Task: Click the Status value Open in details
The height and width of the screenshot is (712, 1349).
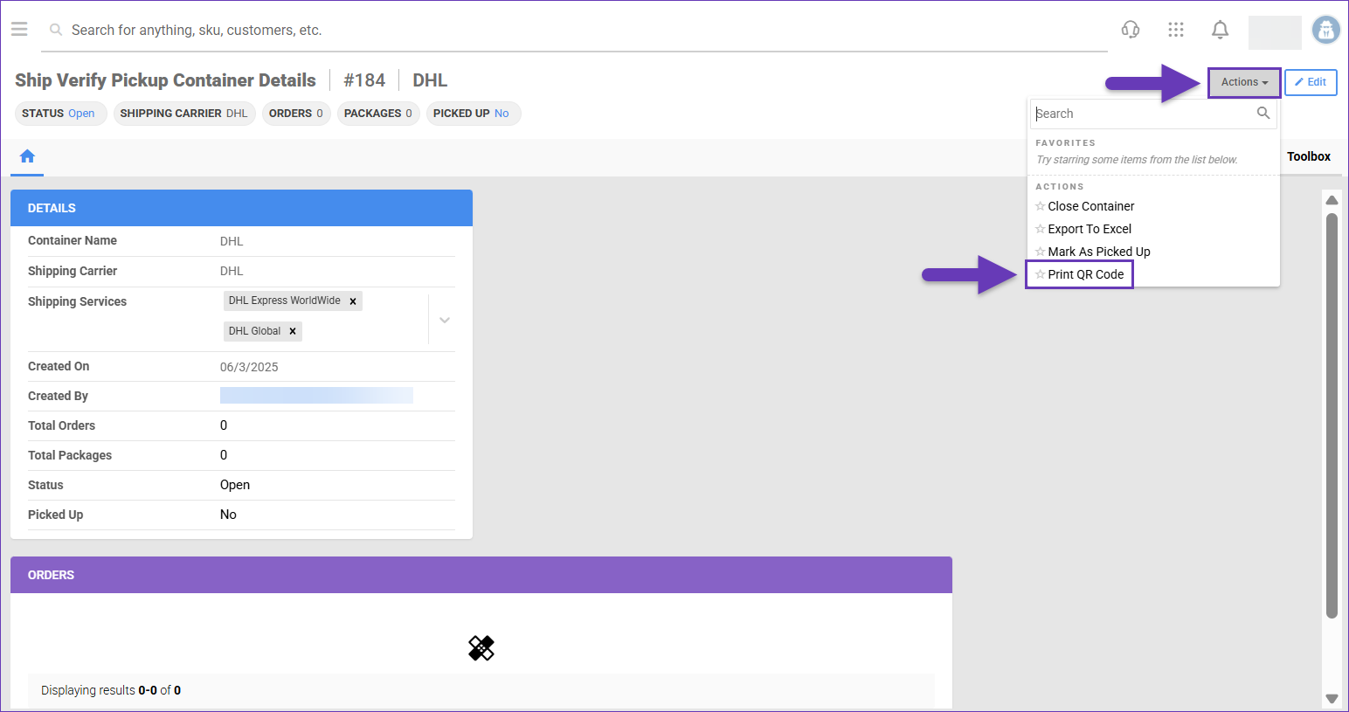Action: (235, 485)
